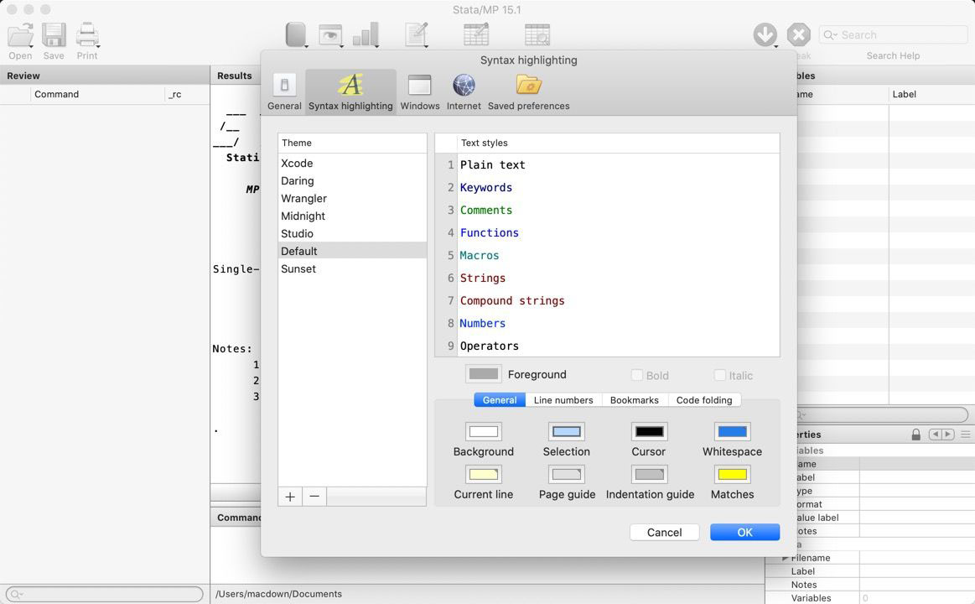
Task: Click the _rc column header in Review
Action: (x=187, y=94)
